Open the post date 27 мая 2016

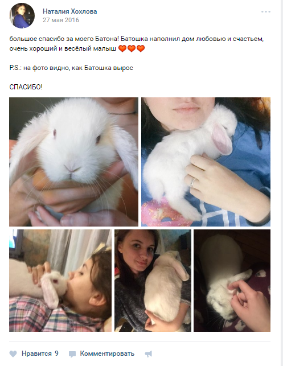point(61,20)
